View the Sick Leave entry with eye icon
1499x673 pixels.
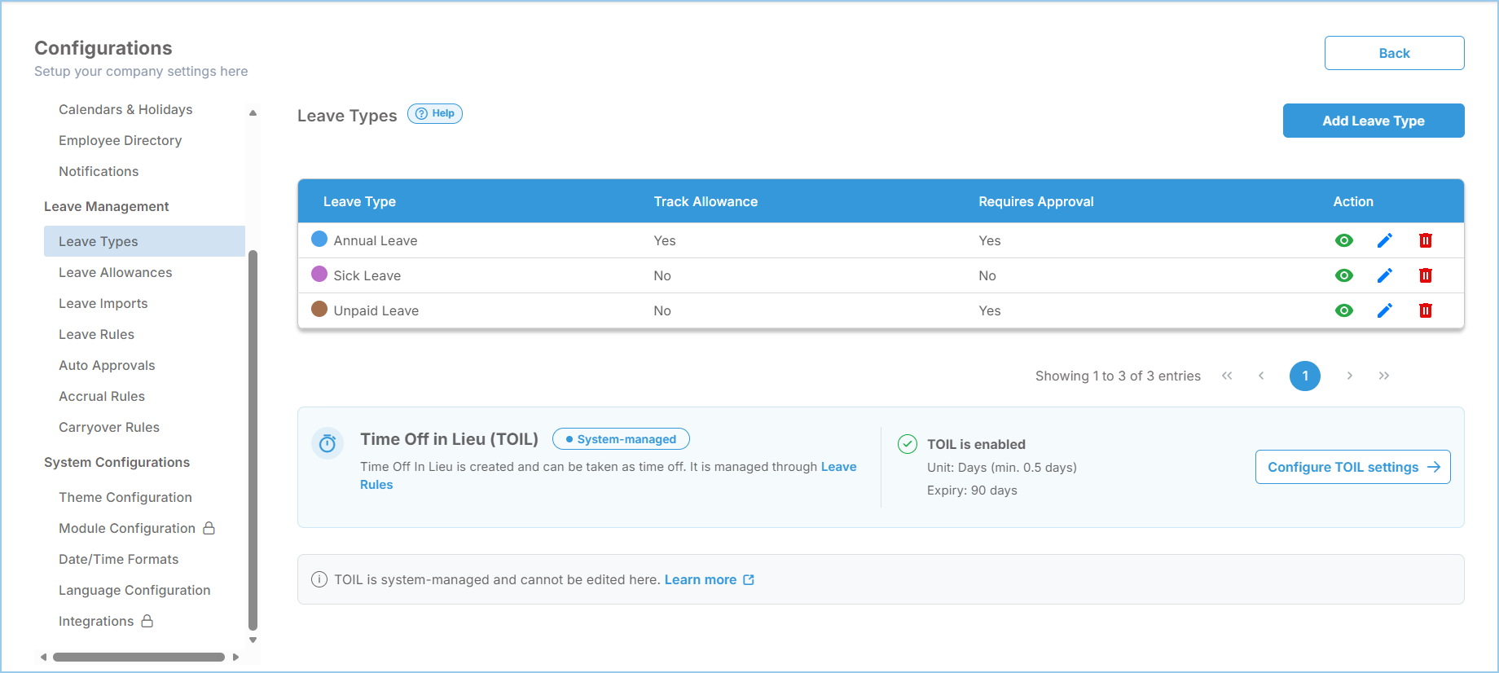1344,275
